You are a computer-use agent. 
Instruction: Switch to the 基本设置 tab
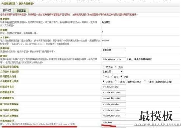tap(7, 10)
